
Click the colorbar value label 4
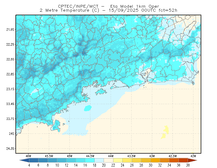click(29, 165)
